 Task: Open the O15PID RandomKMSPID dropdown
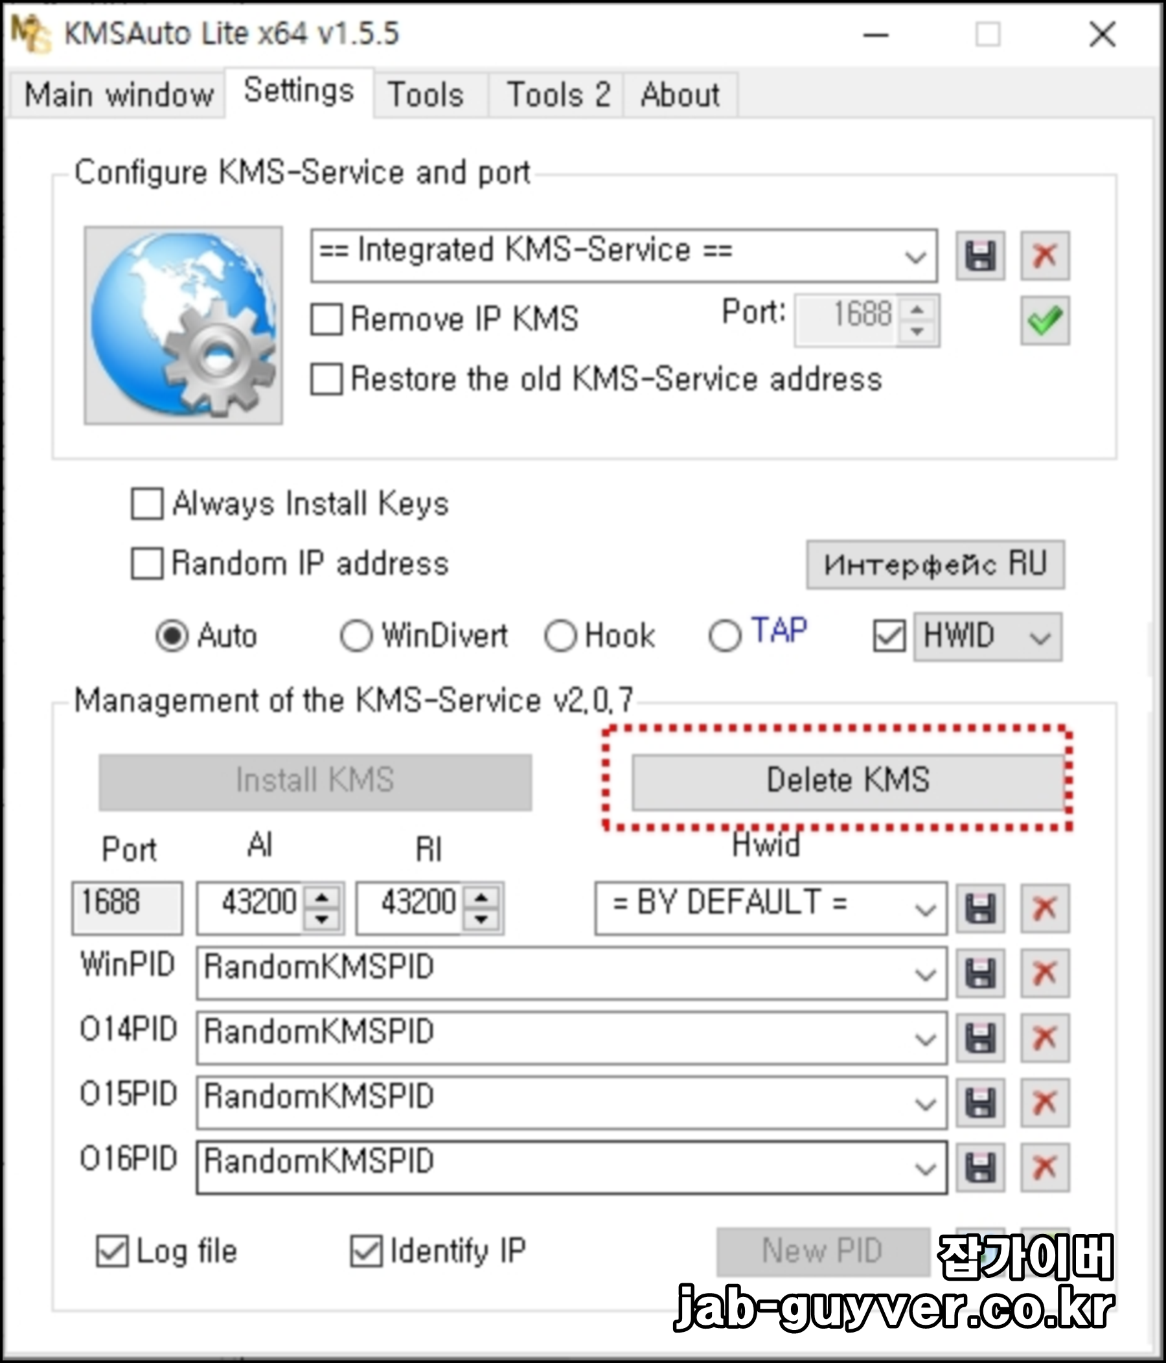(925, 1103)
